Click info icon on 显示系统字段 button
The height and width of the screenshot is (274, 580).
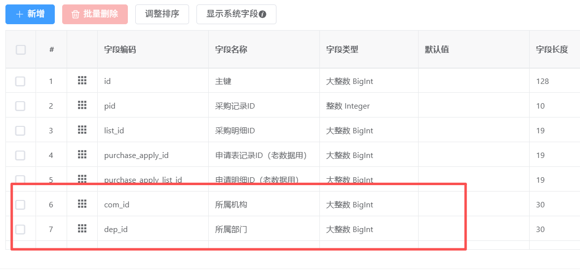[263, 14]
